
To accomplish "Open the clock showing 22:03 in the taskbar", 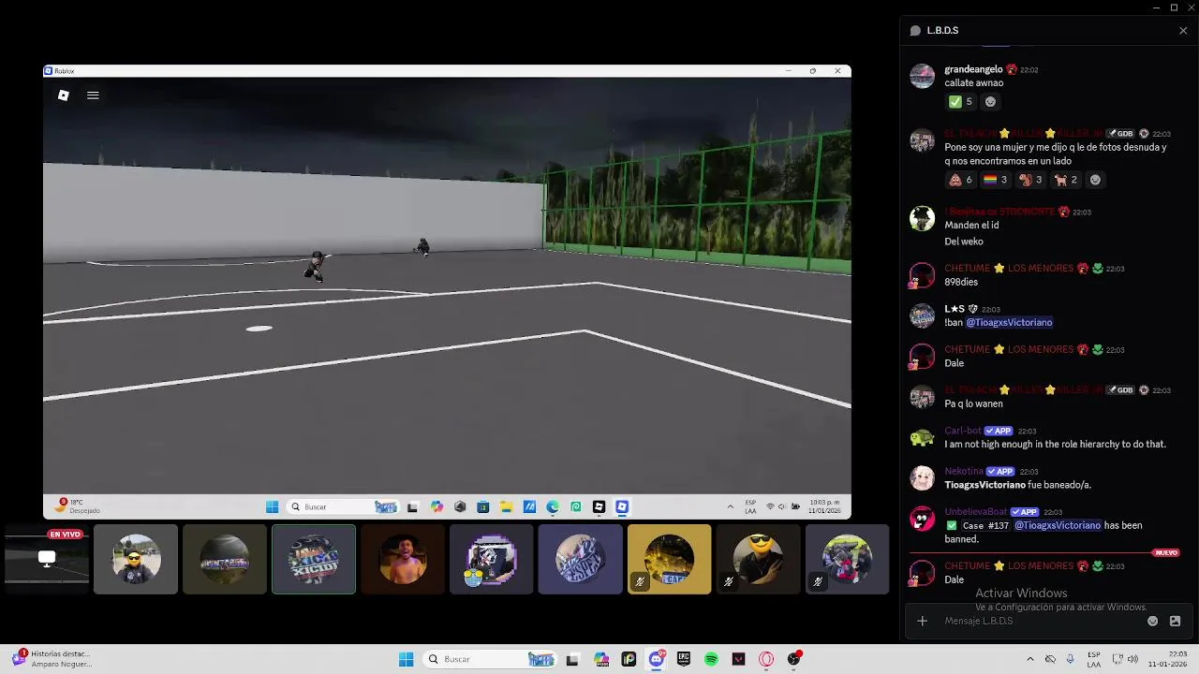I will click(1168, 659).
